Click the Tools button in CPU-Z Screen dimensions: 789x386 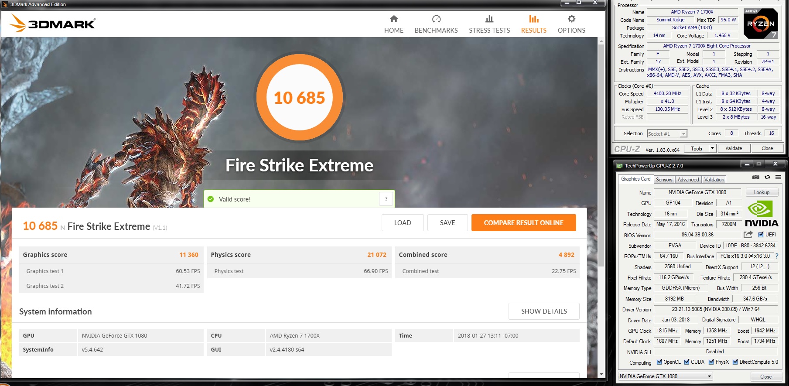click(x=697, y=148)
